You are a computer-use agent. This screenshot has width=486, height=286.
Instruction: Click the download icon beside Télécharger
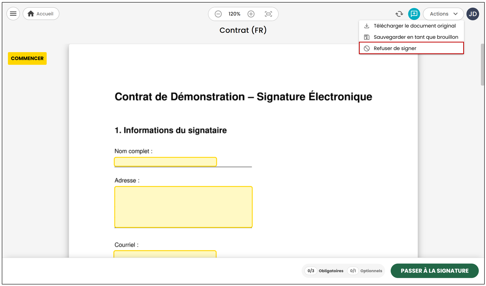[367, 26]
